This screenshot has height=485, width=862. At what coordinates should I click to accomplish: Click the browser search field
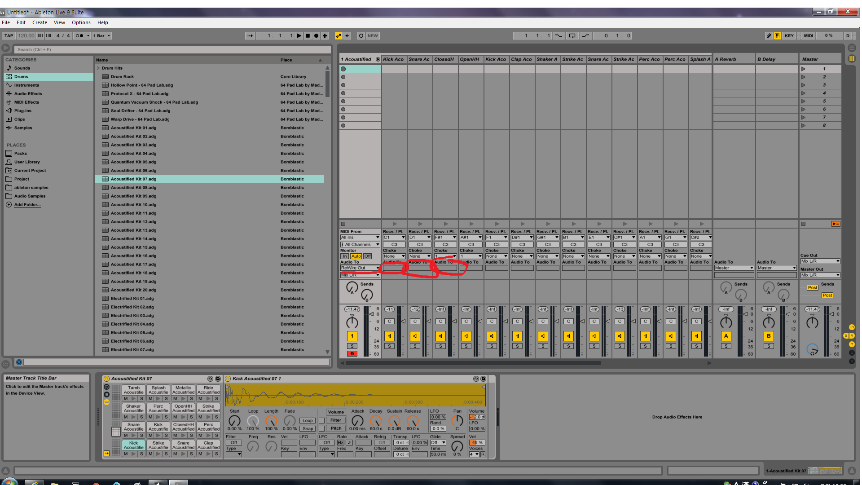pyautogui.click(x=172, y=49)
